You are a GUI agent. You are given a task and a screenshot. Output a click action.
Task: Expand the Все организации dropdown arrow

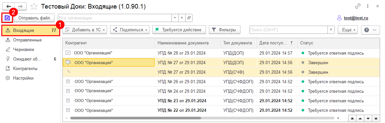tap(175, 18)
